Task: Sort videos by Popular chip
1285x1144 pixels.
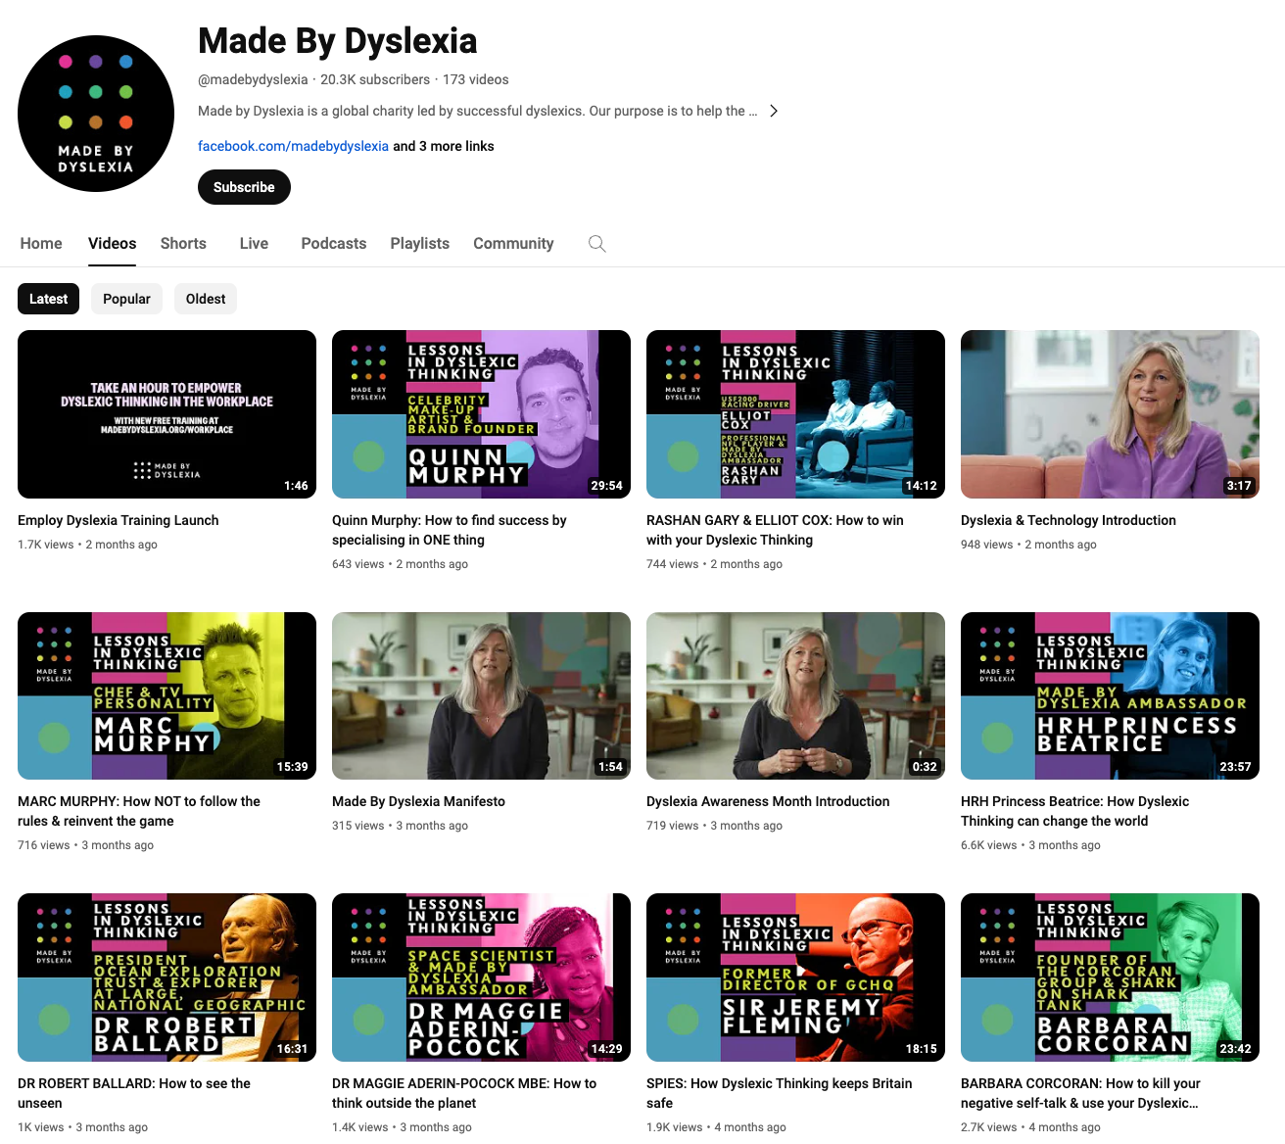Action: (x=126, y=299)
